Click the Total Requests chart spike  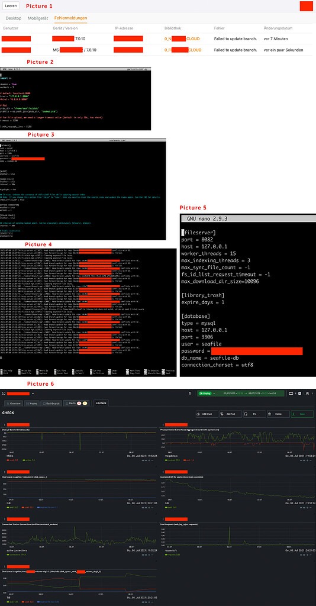point(230,536)
